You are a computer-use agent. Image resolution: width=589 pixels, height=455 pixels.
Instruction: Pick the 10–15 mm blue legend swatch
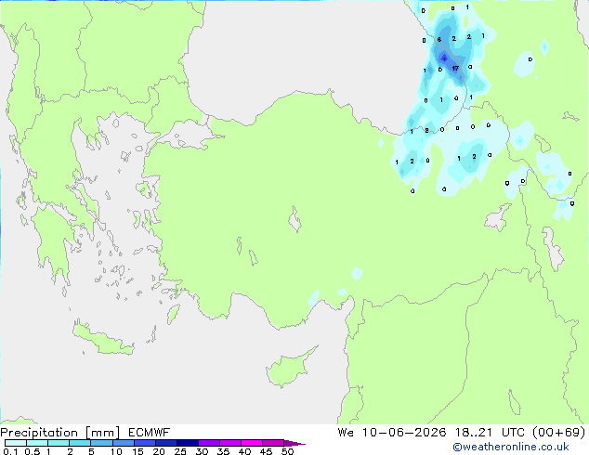coord(123,443)
